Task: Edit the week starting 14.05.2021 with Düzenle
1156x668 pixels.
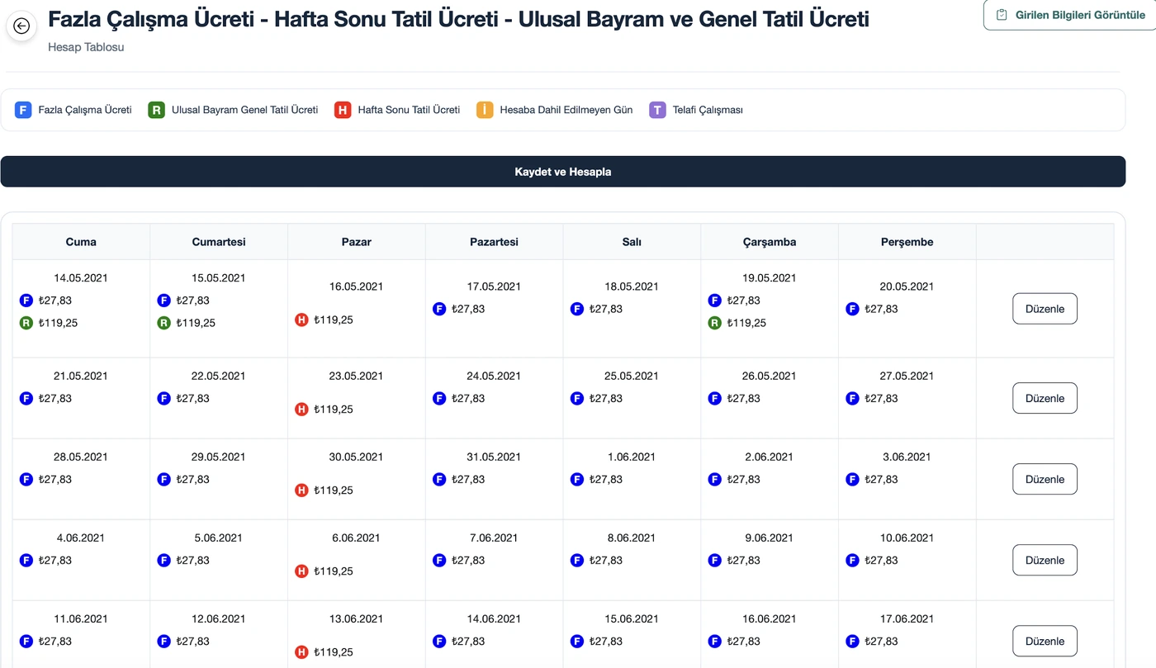Action: click(1045, 309)
